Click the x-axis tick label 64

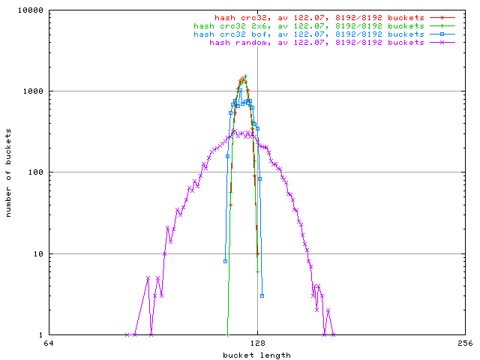click(49, 343)
